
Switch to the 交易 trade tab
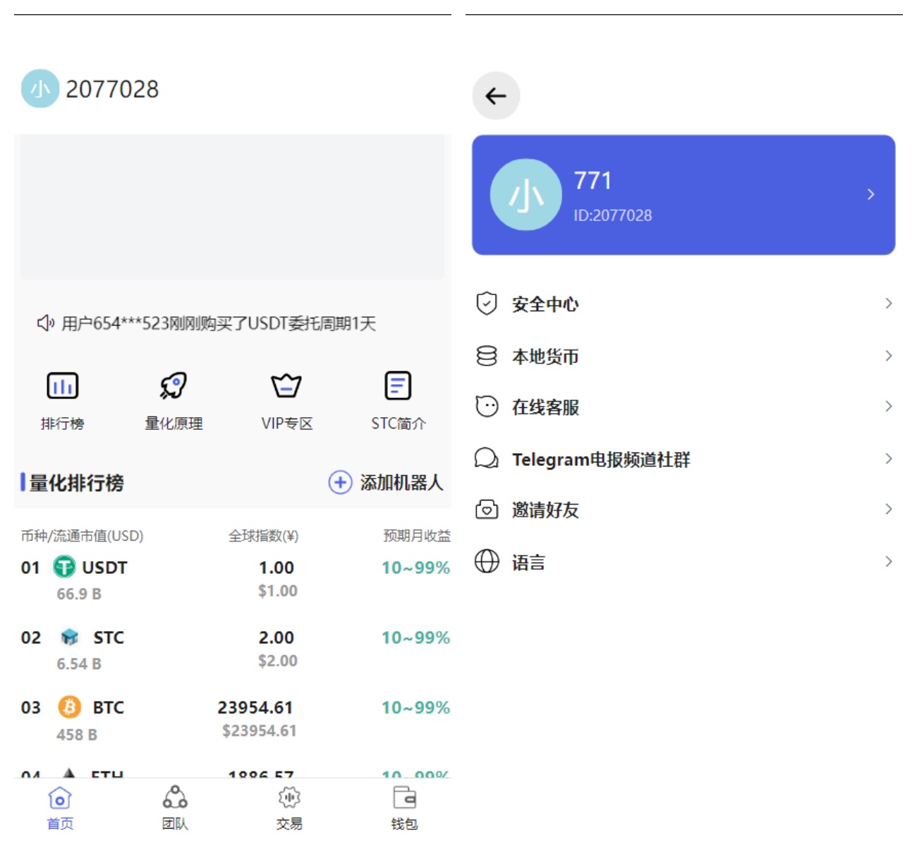289,809
